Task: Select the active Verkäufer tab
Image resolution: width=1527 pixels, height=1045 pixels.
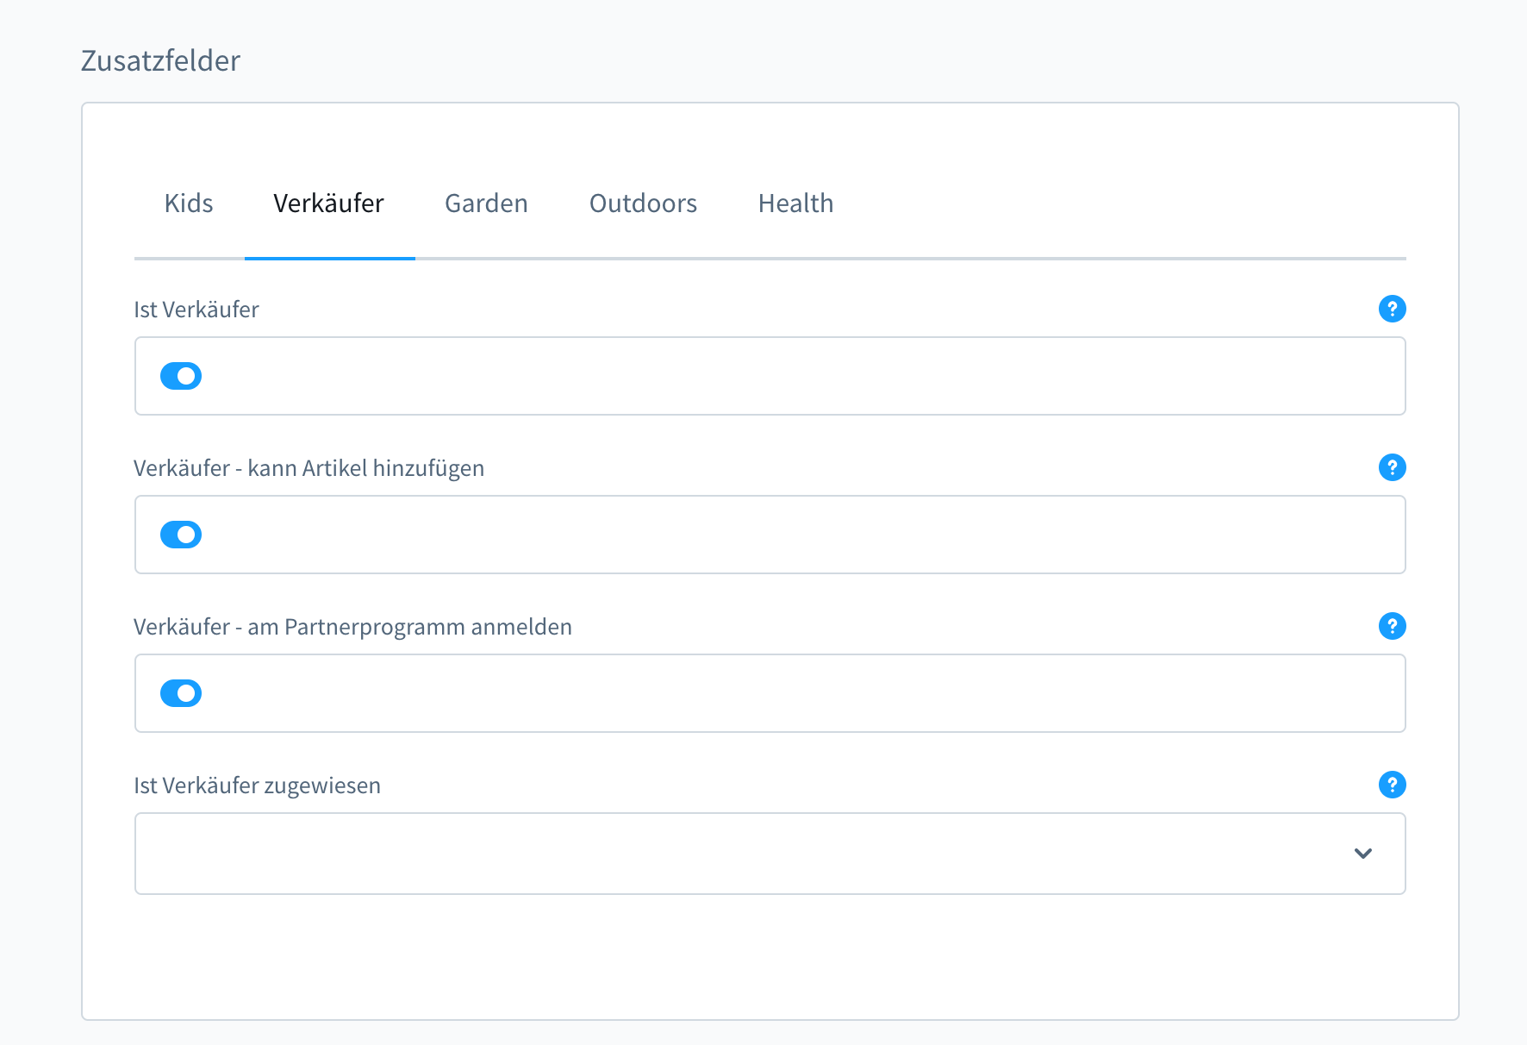Action: tap(329, 203)
